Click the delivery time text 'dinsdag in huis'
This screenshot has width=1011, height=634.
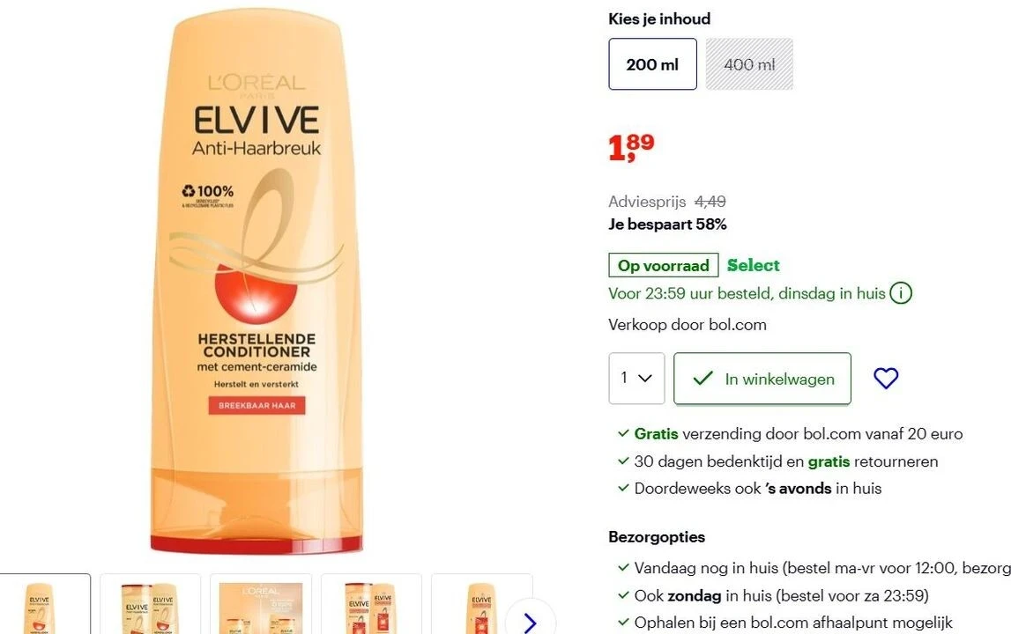(832, 294)
